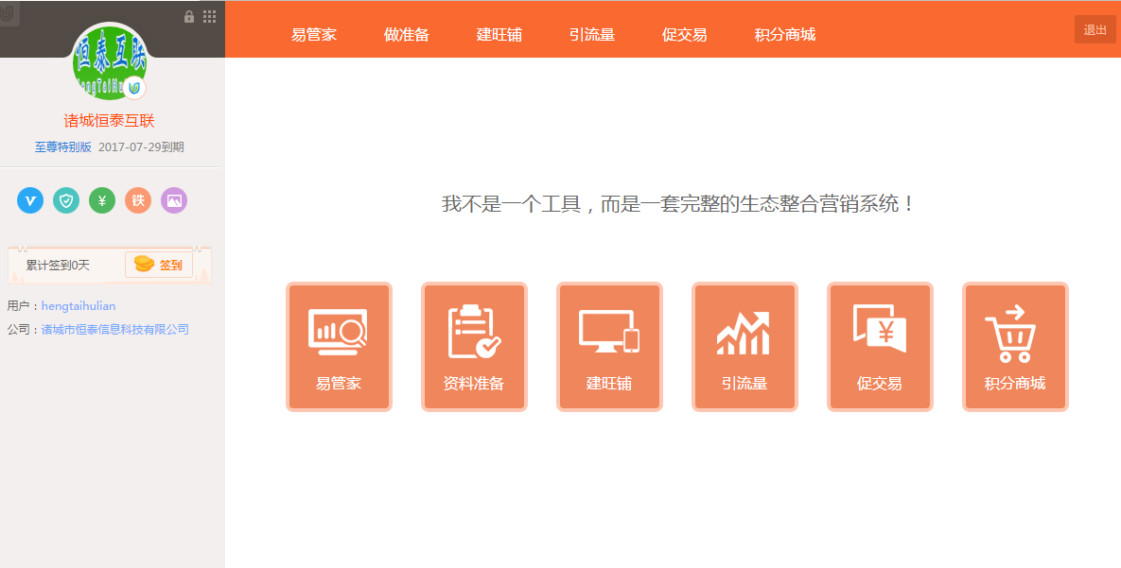Click the orange 铁 badge icon
The image size is (1121, 568).
[138, 200]
